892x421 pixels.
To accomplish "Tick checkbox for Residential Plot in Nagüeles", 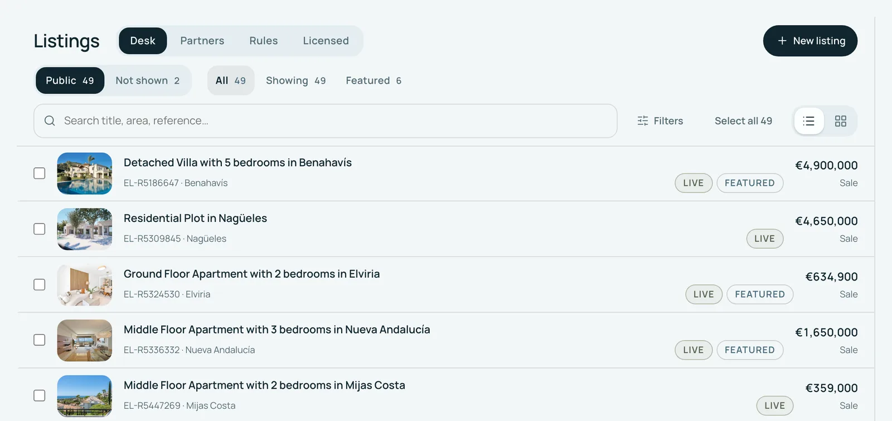I will point(40,229).
